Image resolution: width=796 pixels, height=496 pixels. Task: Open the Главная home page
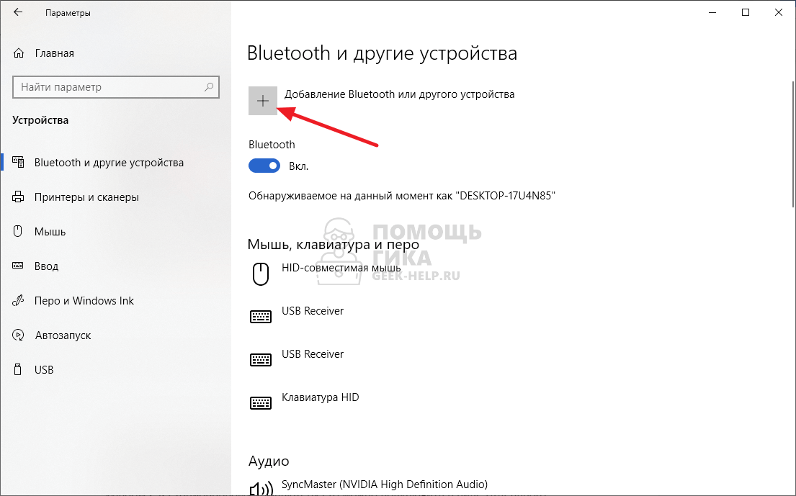pyautogui.click(x=54, y=53)
